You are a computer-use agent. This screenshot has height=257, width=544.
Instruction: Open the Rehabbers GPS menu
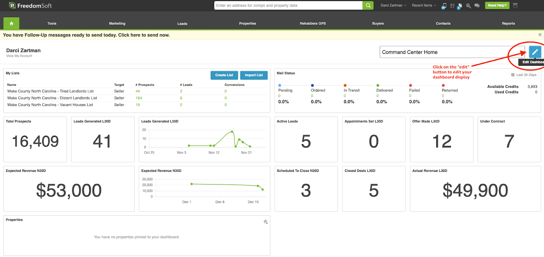[312, 23]
